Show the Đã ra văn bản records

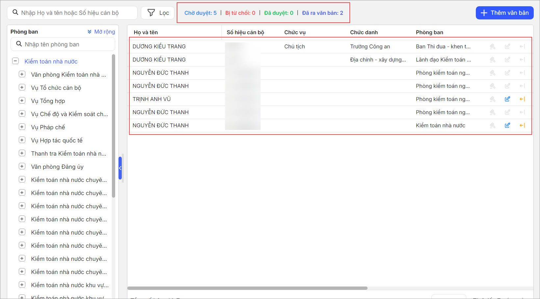click(322, 13)
